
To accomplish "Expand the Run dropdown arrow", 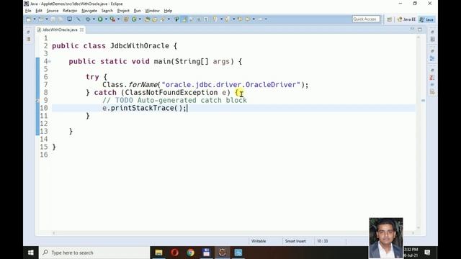I will (x=106, y=19).
